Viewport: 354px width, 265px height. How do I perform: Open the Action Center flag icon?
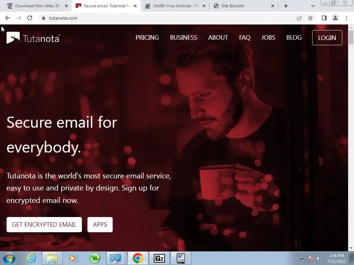(x=311, y=258)
